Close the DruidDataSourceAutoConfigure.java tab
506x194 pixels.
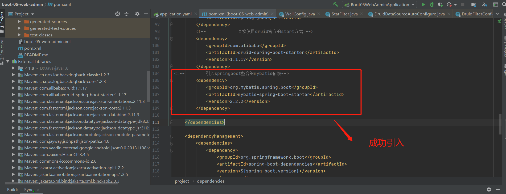coord(449,14)
